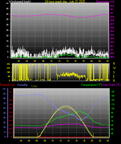The width and height of the screenshot is (121, 144).
Task: Click the Temperature (°F) legend label
Action: tap(91, 85)
